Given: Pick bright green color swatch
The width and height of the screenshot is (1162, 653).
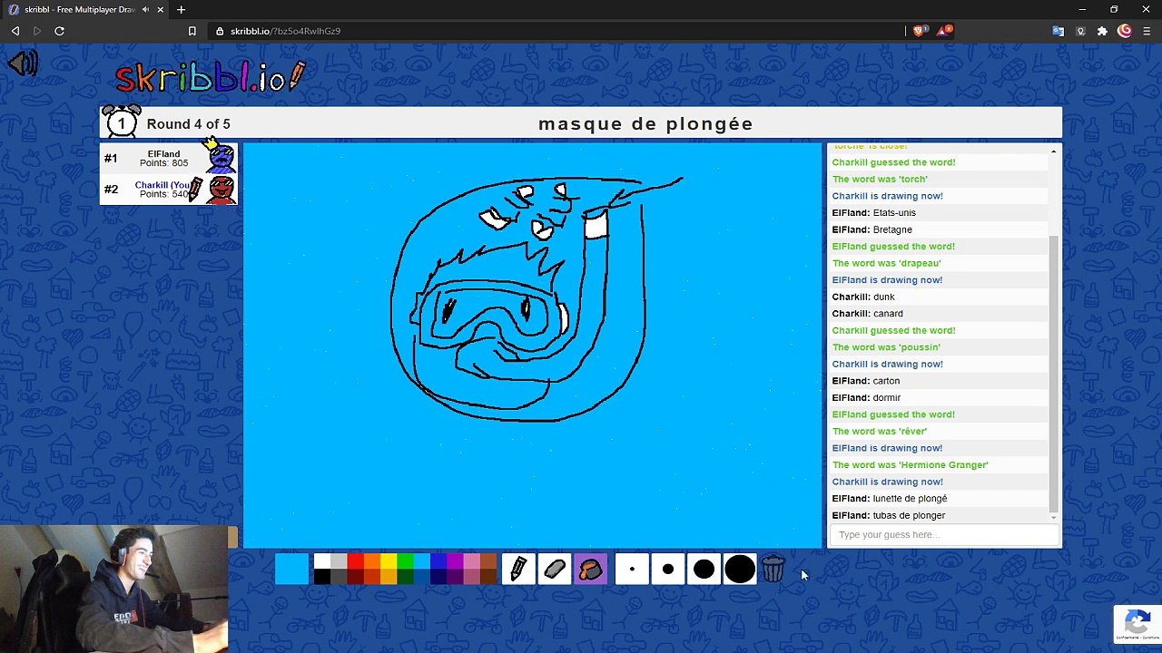Looking at the screenshot, I should click(406, 561).
